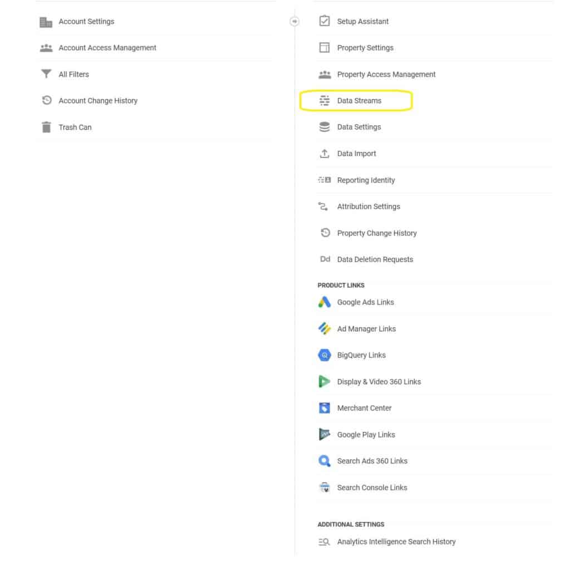Click the BigQuery Links hexagon icon
Image resolution: width=570 pixels, height=569 pixels.
tap(325, 355)
